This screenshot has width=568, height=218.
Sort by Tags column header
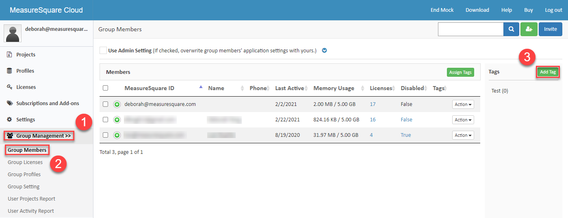[438, 88]
